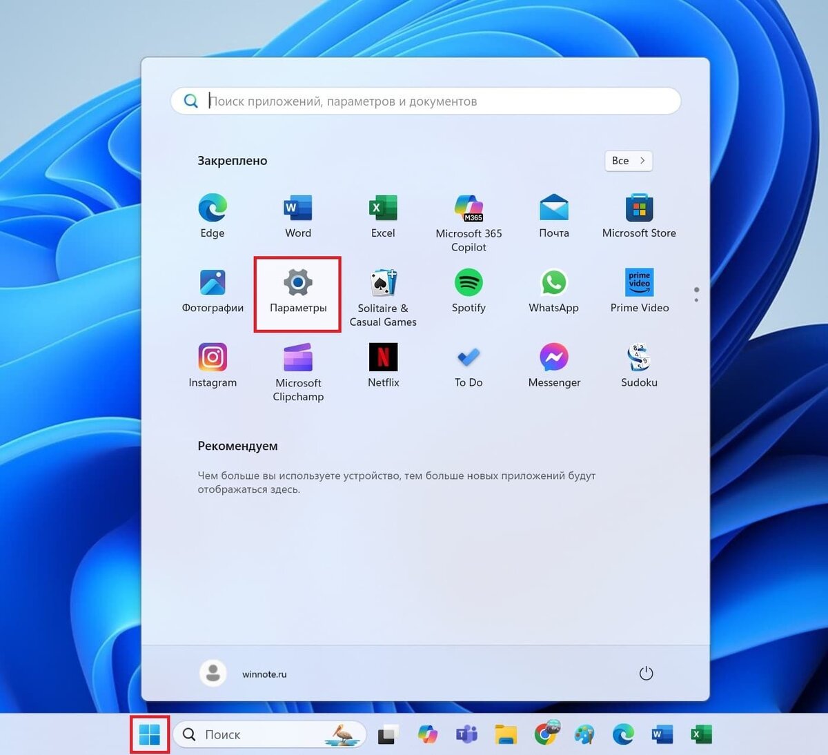
Task: Click the user avatar picture
Action: pyautogui.click(x=213, y=673)
